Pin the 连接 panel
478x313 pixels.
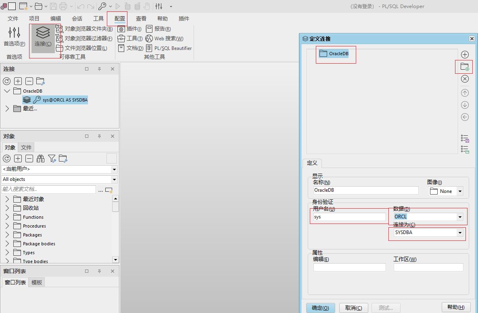(99, 69)
